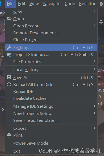Expand the Open Recent submenu arrow

(x=94, y=25)
